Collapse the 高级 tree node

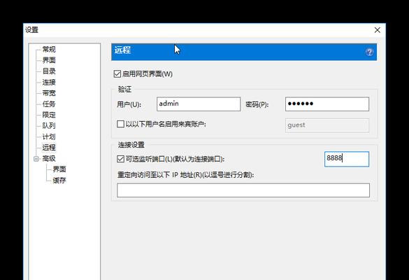(x=36, y=158)
